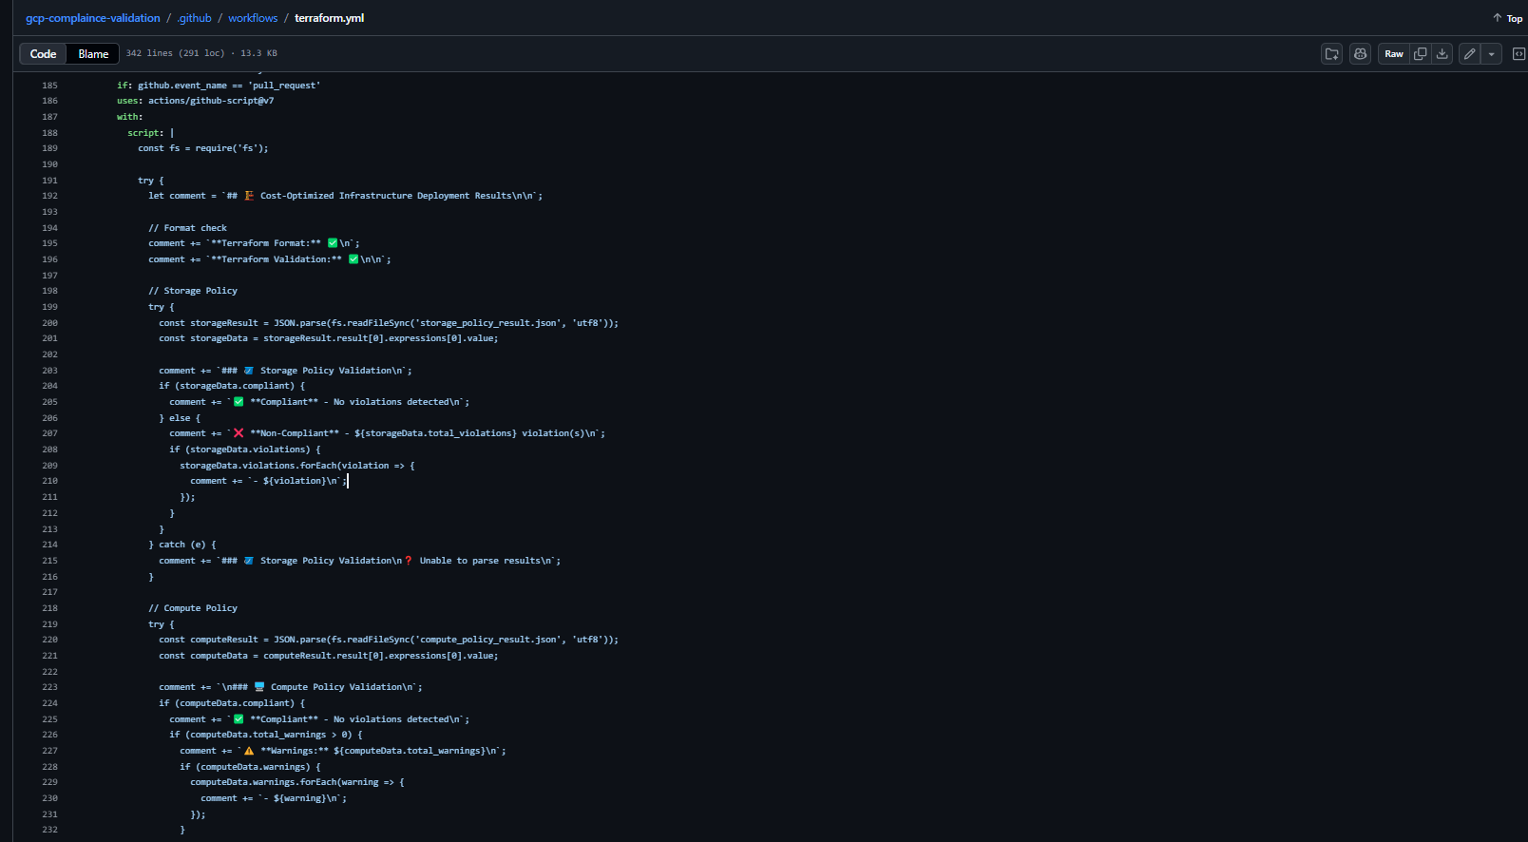Click 'computeData.warnings.forEach' line
Image resolution: width=1528 pixels, height=842 pixels.
[297, 782]
